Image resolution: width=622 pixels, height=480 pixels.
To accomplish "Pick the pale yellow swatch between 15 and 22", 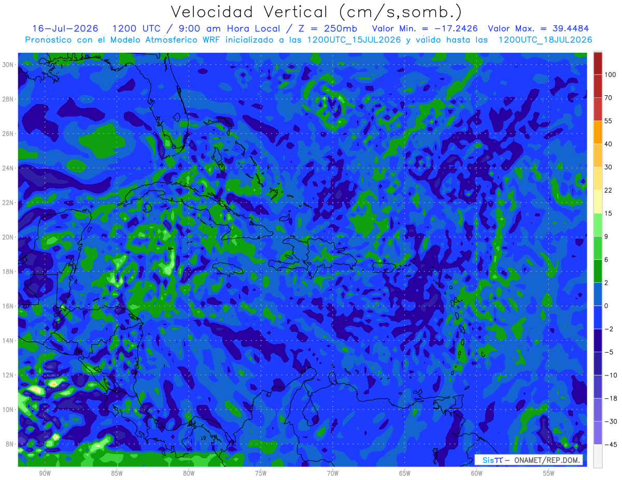I will (598, 201).
